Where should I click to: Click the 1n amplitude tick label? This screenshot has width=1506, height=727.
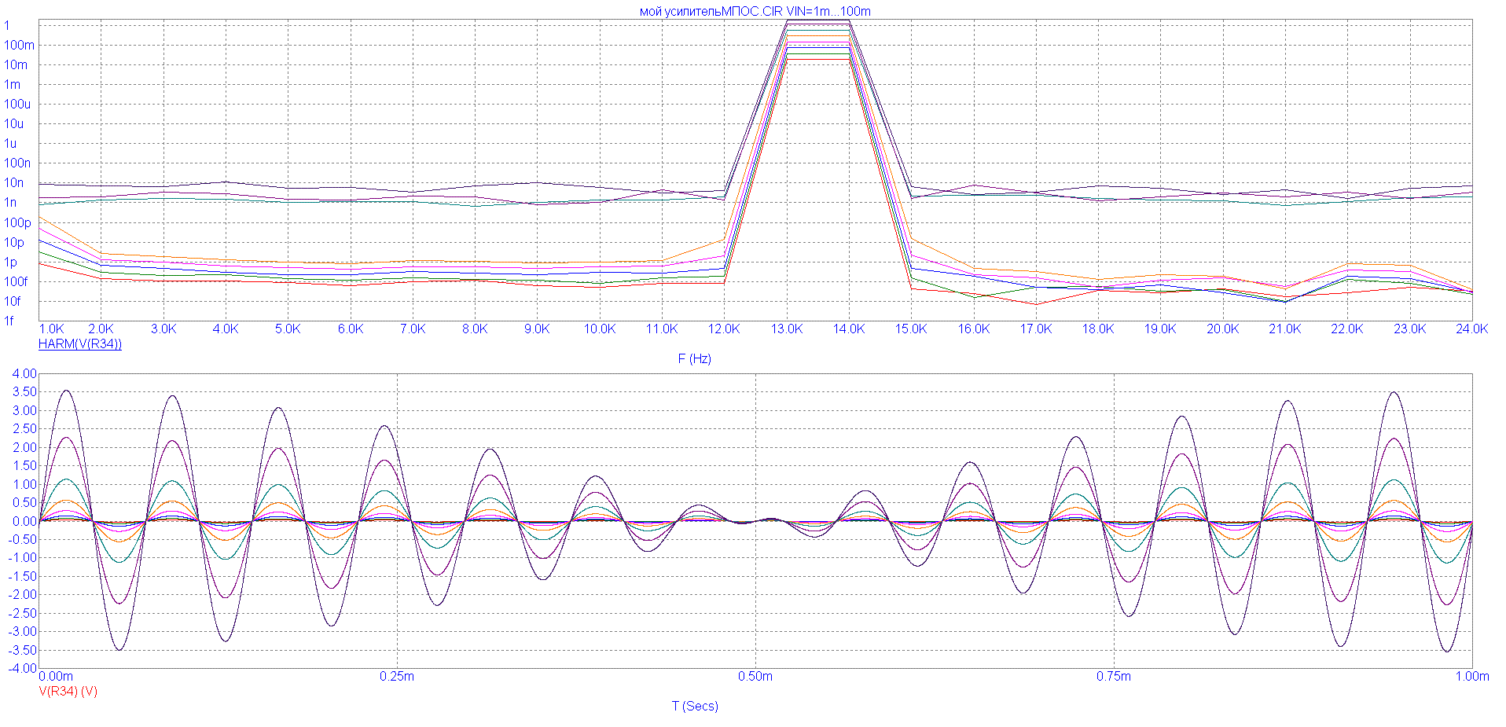[x=10, y=202]
